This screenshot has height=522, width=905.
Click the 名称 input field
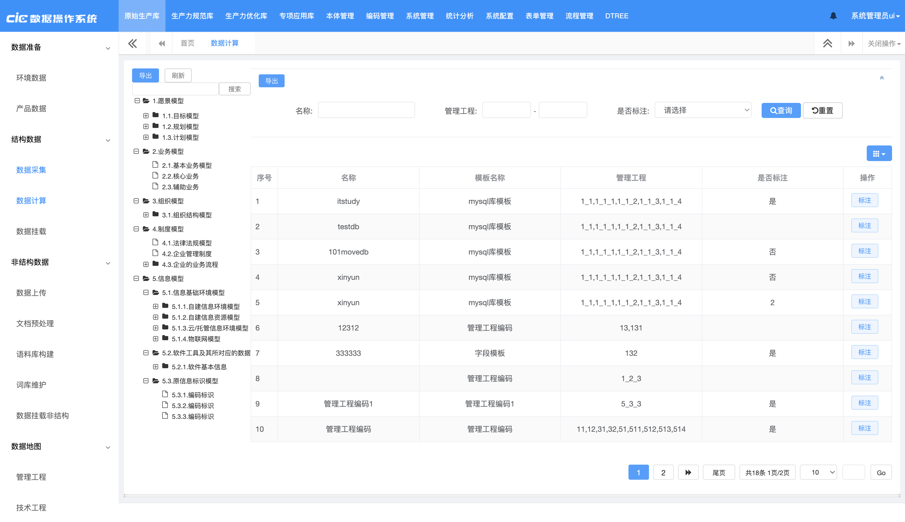(366, 110)
